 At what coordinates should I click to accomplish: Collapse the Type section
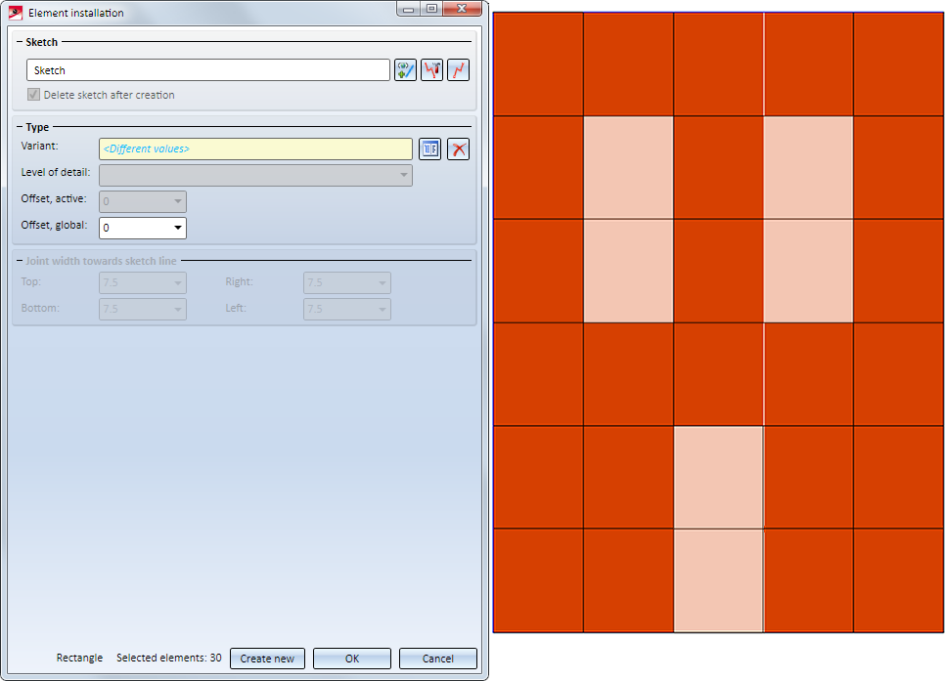pyautogui.click(x=20, y=127)
